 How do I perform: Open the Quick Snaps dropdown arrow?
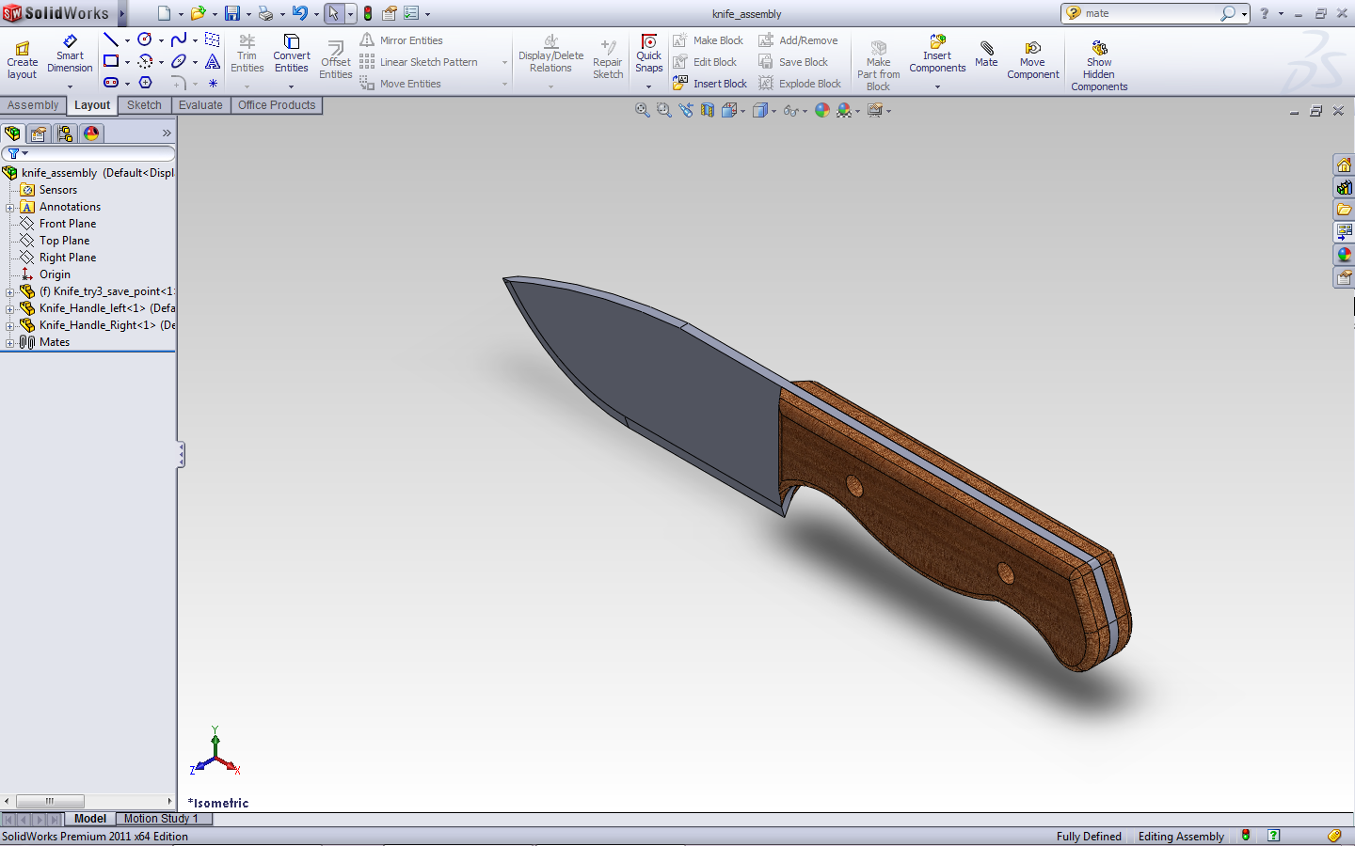648,86
